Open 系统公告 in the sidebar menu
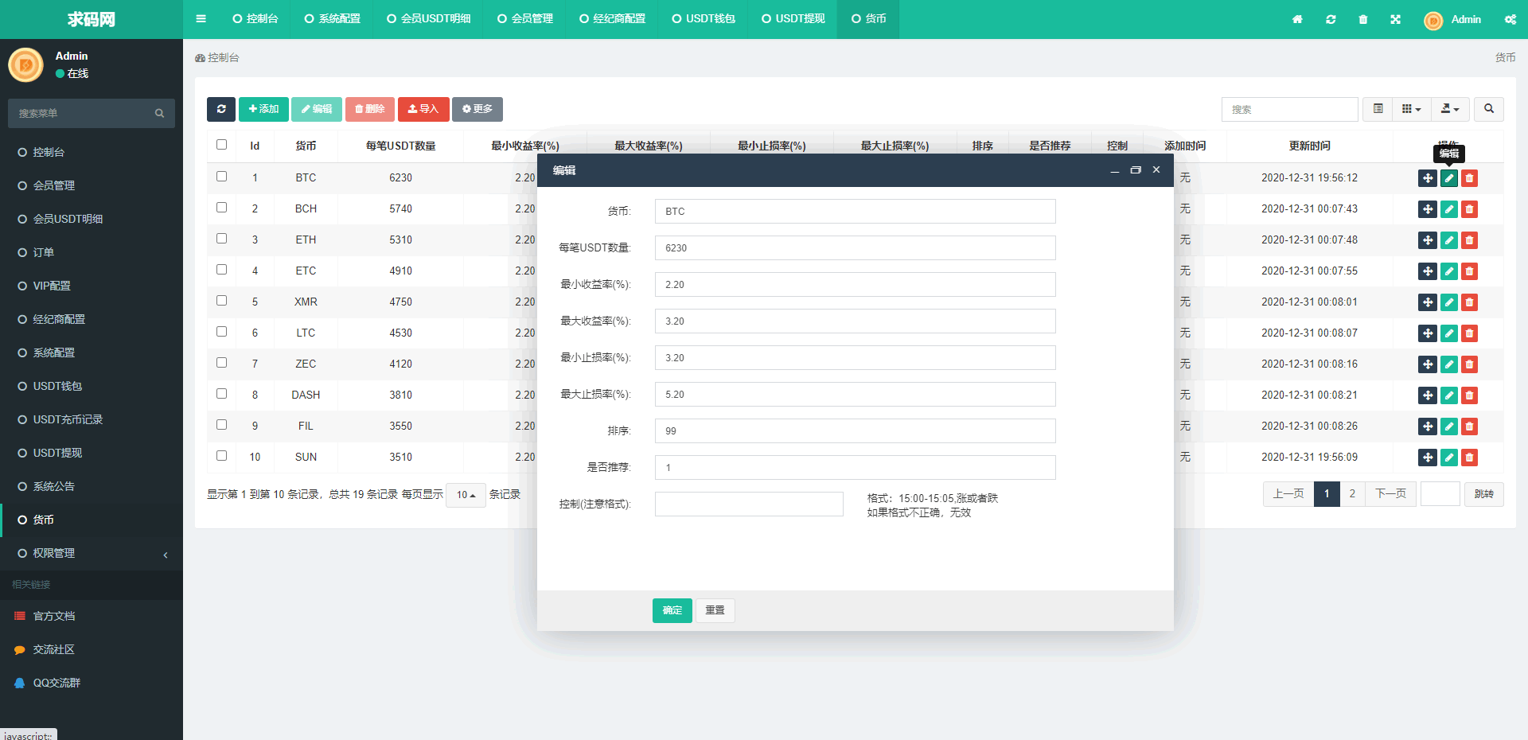The image size is (1528, 740). [x=53, y=487]
